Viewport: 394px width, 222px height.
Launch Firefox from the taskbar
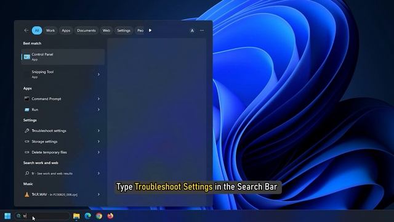pyautogui.click(x=110, y=216)
